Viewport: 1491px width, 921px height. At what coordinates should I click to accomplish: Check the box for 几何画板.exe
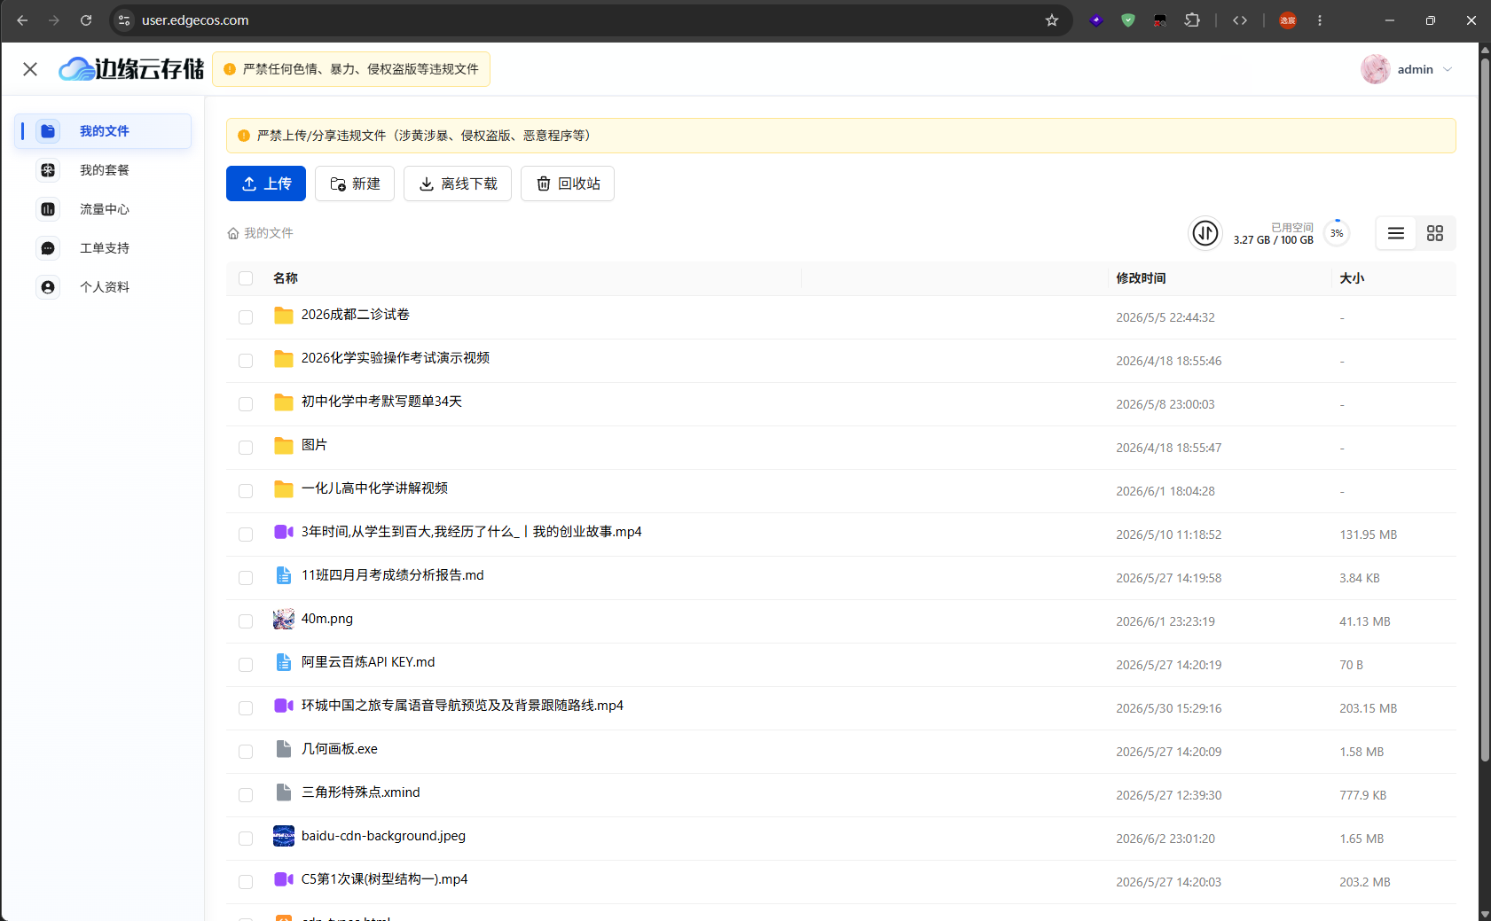(246, 752)
